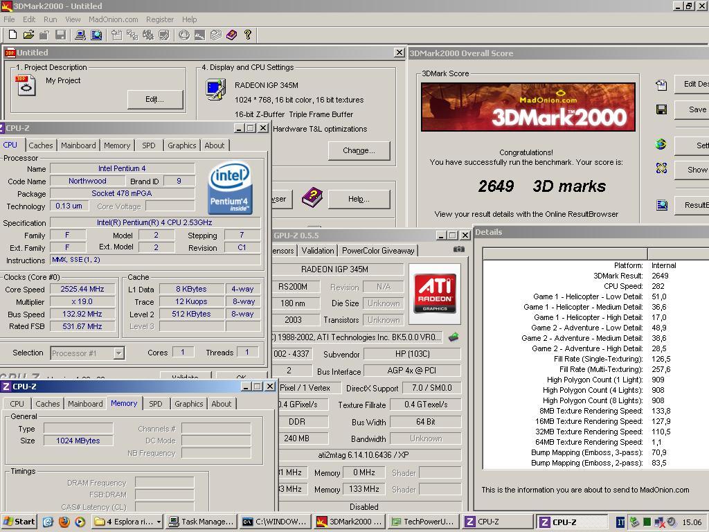Click the greyed-out stacked layers toolbar icon
Viewport: 709px width, 532px height.
(x=216, y=35)
